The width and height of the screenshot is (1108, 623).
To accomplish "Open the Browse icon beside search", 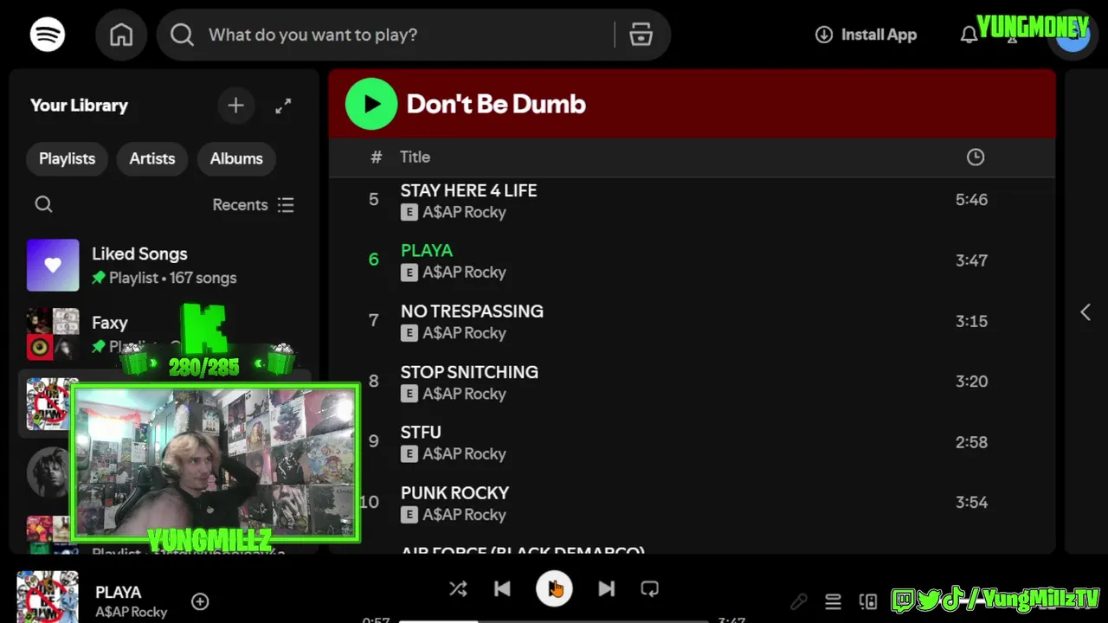I will coord(641,35).
